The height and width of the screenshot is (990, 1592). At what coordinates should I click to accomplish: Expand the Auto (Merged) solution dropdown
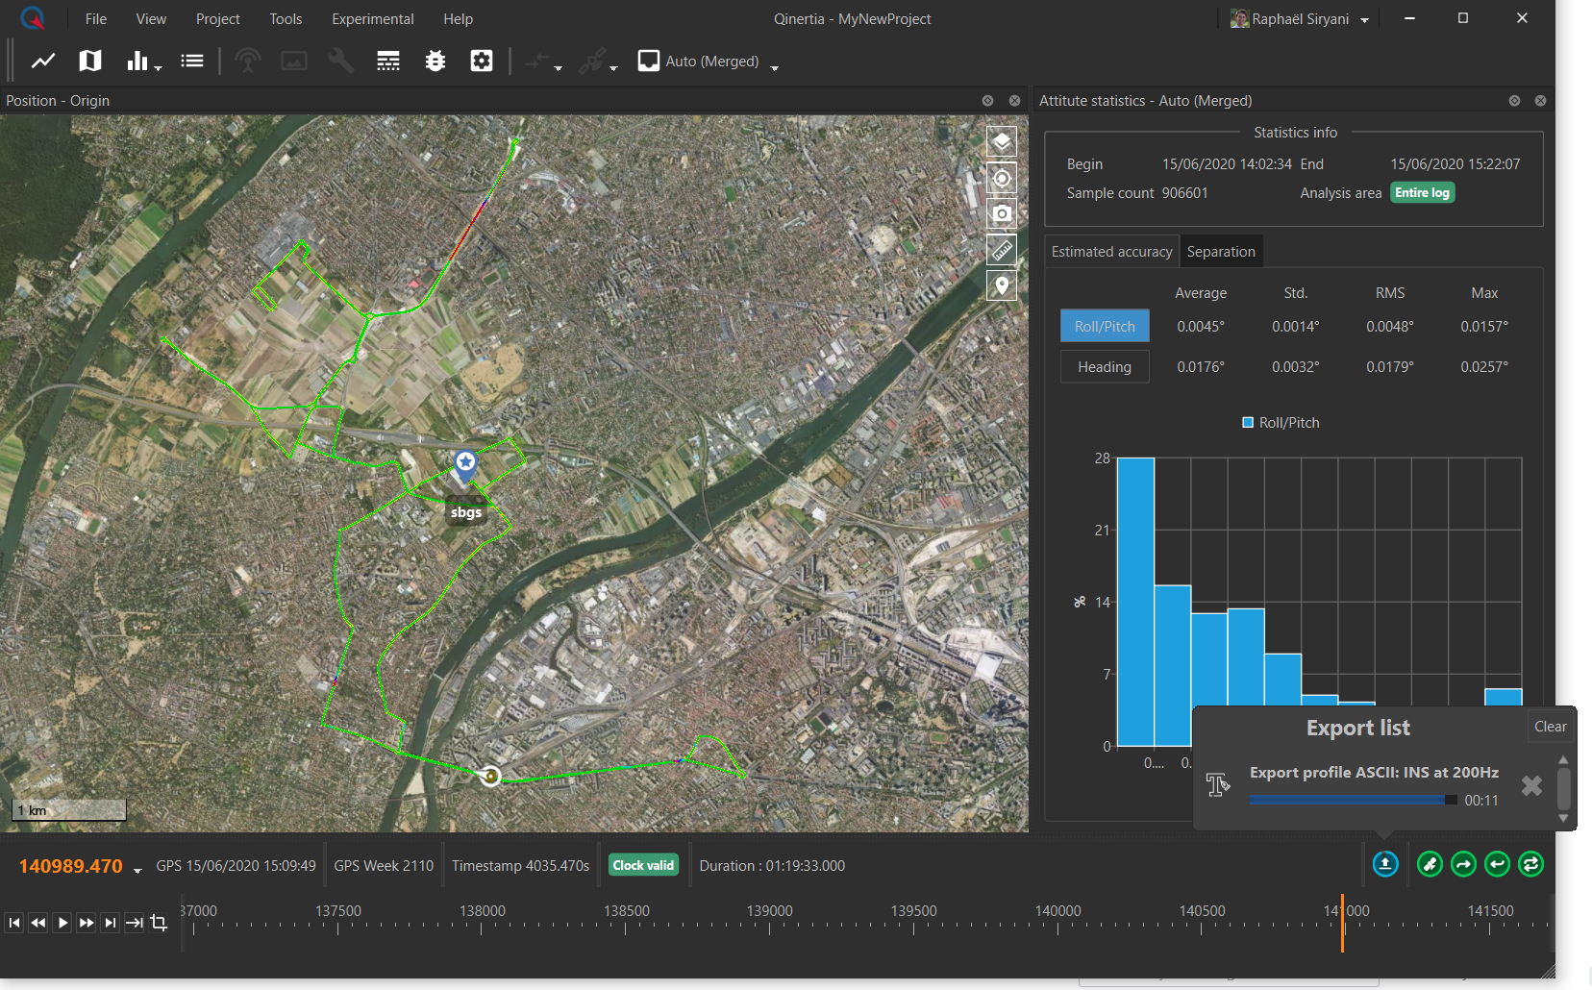[775, 66]
